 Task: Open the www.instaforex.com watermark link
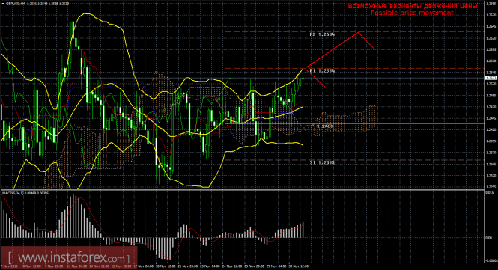coord(69,257)
